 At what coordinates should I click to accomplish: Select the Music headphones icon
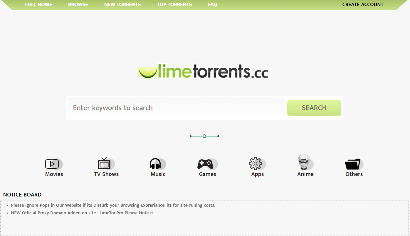click(x=155, y=164)
